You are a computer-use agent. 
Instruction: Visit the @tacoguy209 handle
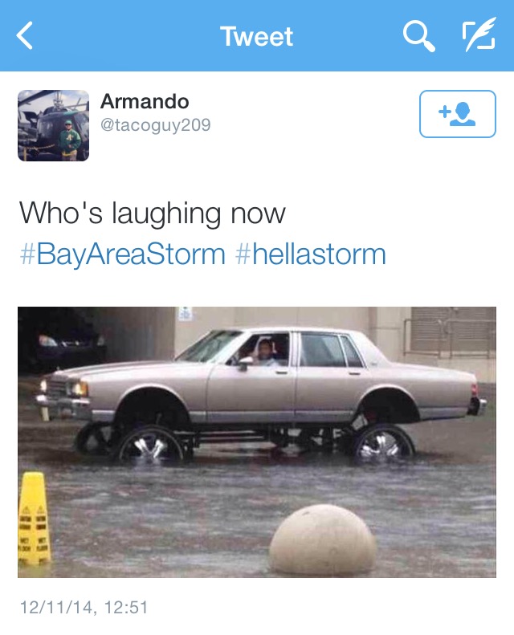click(156, 124)
